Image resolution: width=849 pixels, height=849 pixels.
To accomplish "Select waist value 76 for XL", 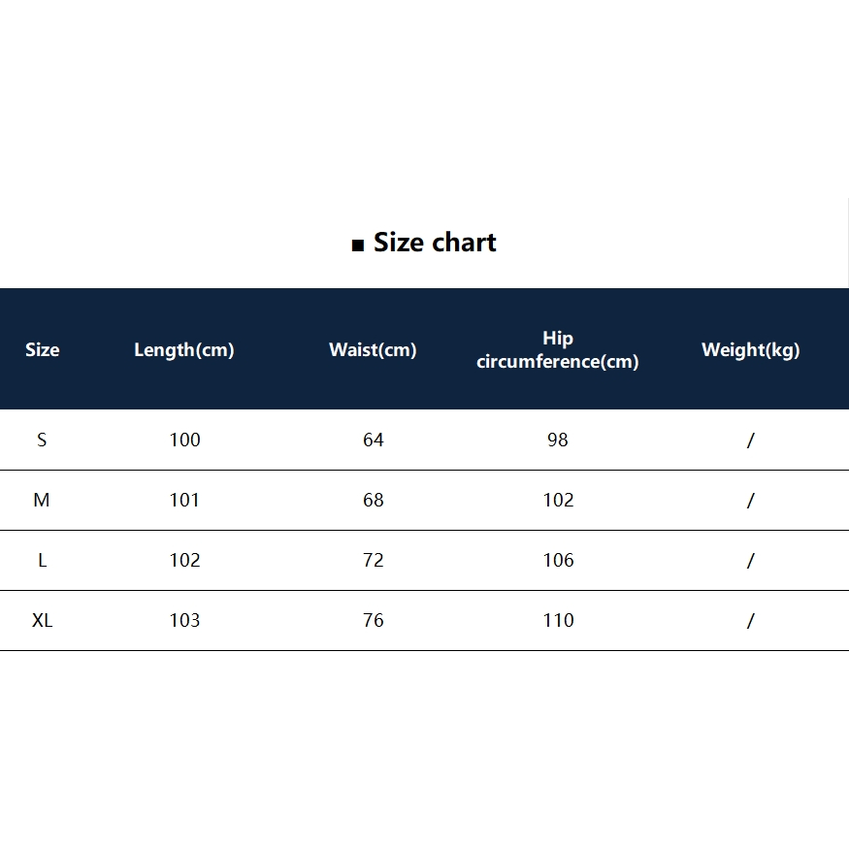I will 374,620.
